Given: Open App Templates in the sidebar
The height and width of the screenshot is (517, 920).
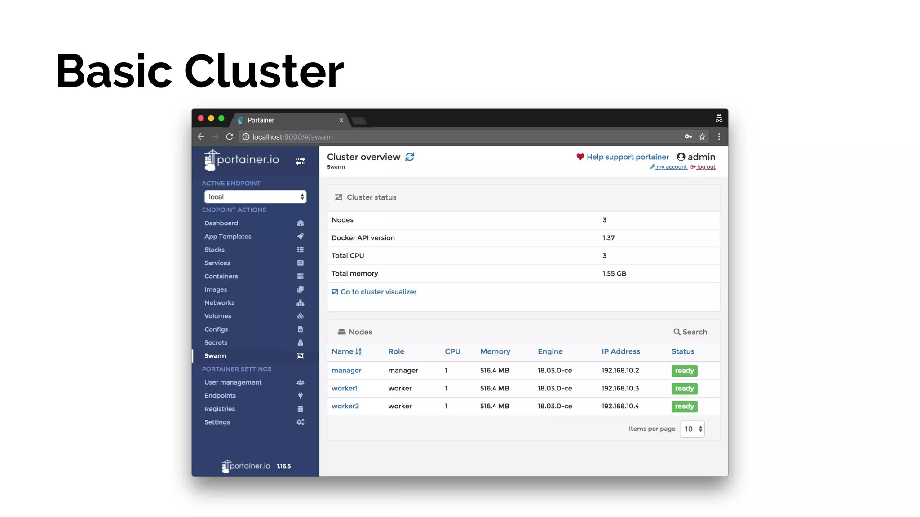Looking at the screenshot, I should click(x=228, y=237).
